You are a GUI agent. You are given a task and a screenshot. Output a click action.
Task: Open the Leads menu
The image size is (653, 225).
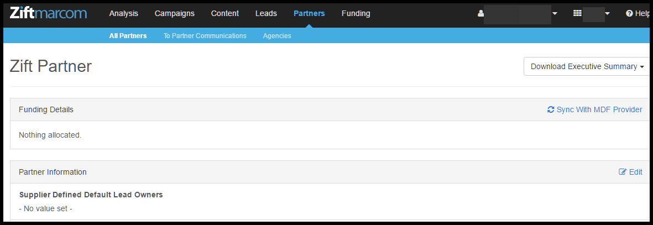click(266, 13)
